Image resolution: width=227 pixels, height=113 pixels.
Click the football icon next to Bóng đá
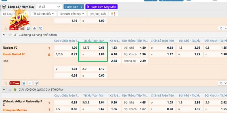pyautogui.click(x=4, y=6)
